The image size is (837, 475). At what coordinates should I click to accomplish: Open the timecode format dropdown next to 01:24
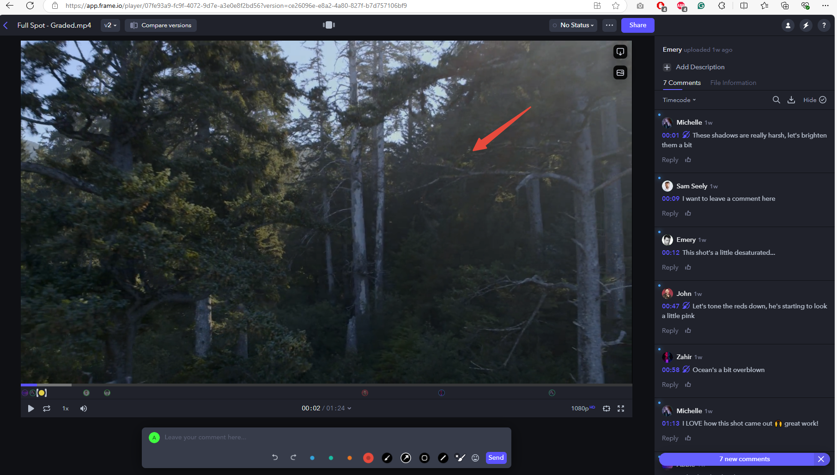tap(349, 409)
